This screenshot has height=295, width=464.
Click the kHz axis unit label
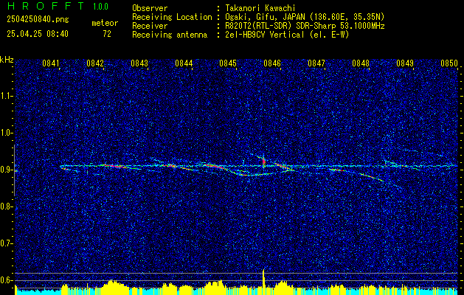[7, 60]
